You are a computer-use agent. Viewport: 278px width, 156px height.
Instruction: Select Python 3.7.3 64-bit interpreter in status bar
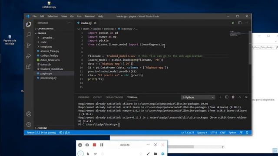point(41,133)
